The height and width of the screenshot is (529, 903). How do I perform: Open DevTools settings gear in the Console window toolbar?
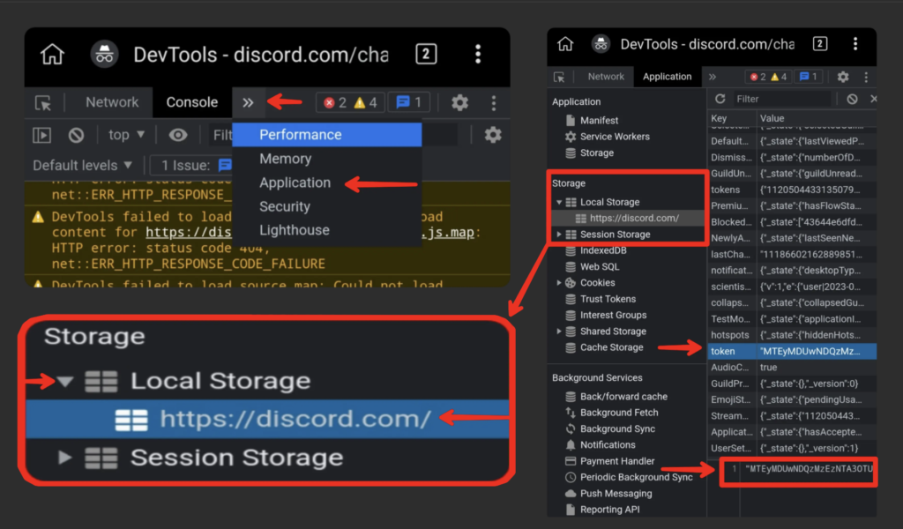(x=459, y=102)
